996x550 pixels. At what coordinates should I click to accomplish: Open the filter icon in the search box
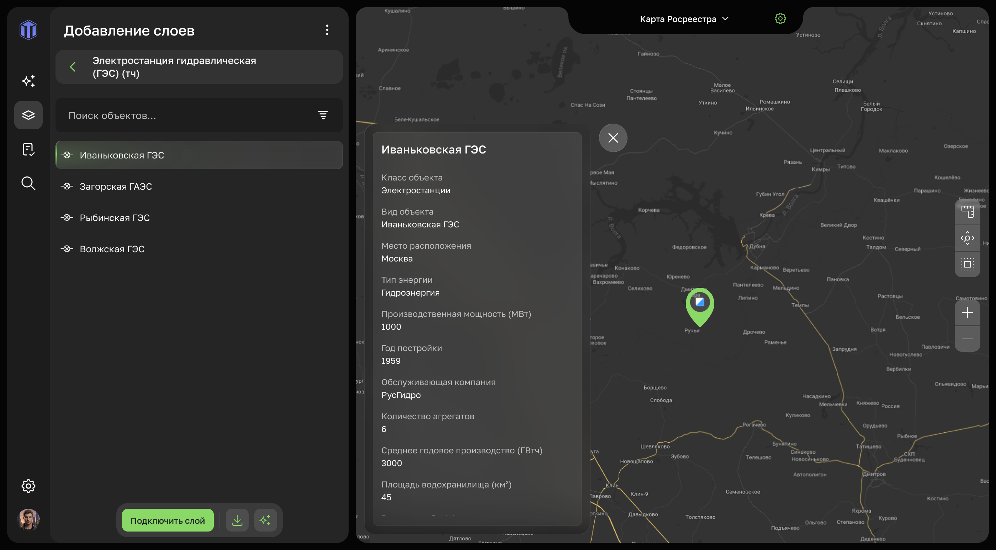click(323, 115)
